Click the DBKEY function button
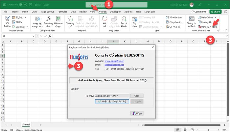Image resolution: width=230 pixels, height=132 pixels. (17, 22)
